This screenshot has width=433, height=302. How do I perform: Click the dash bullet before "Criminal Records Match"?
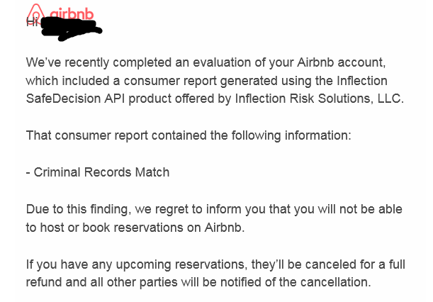[28, 173]
